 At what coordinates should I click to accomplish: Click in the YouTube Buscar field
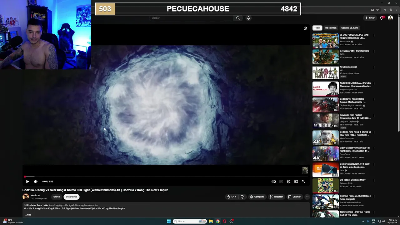(191, 18)
